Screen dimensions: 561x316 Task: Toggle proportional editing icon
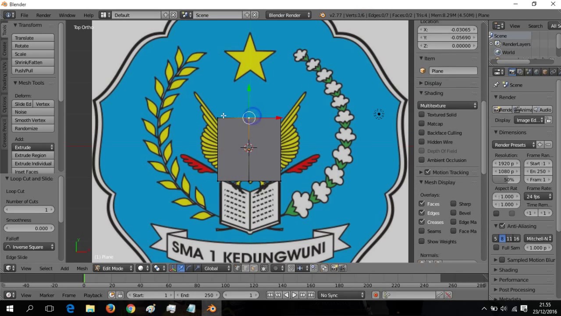point(279,268)
